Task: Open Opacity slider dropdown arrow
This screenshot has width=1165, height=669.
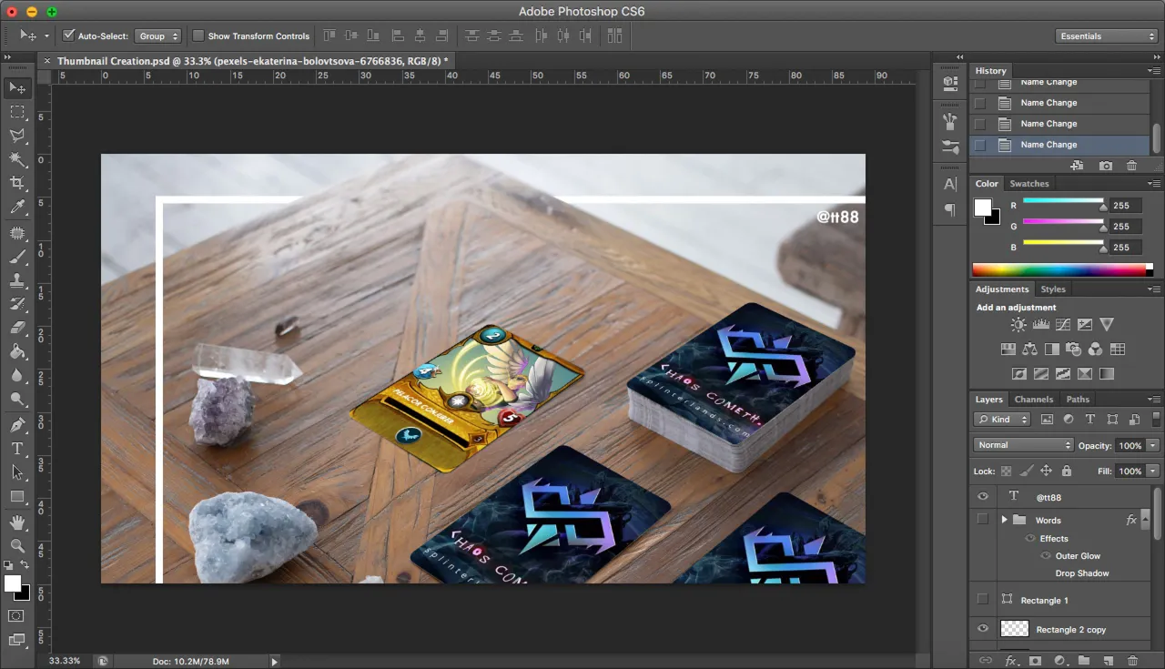Action: pyautogui.click(x=1153, y=445)
